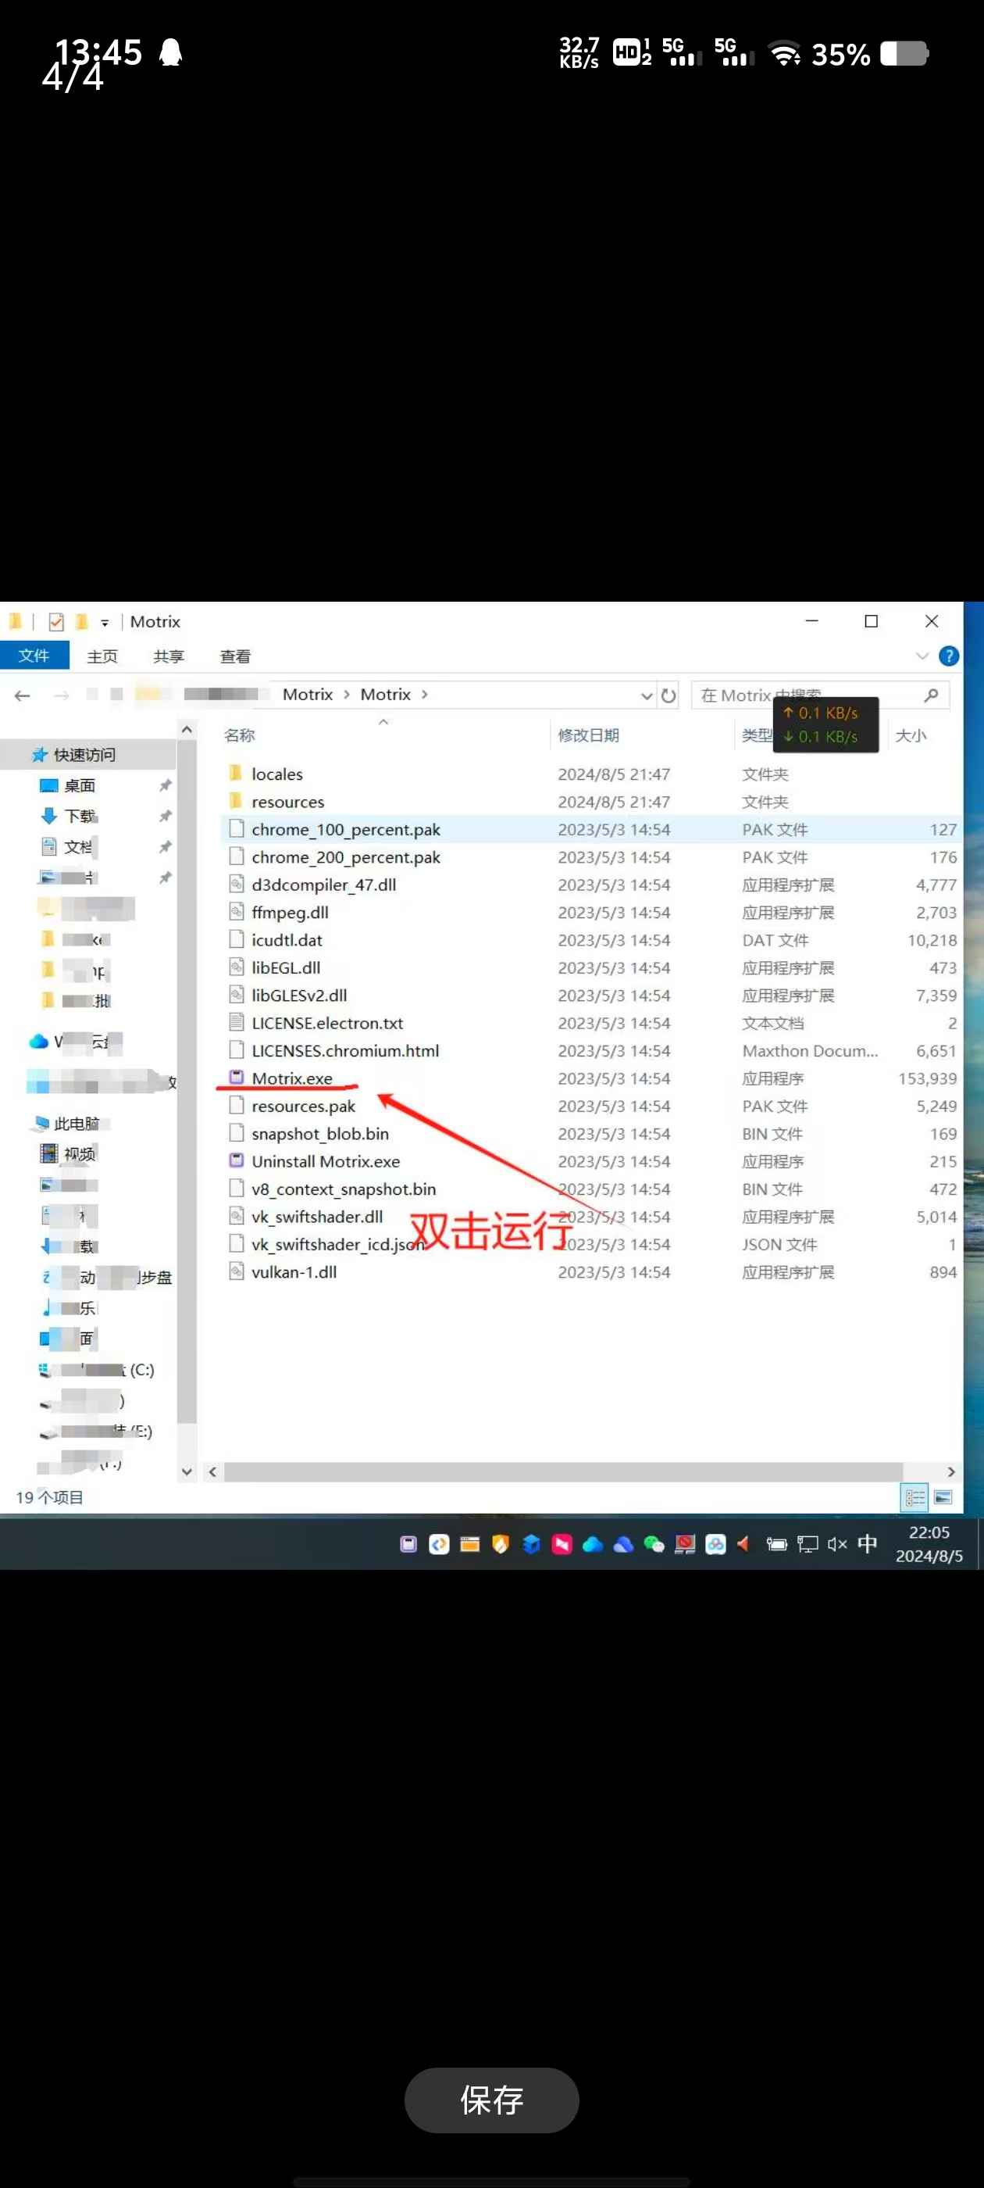
Task: Select 此电脑 in navigation pane
Action: point(77,1124)
